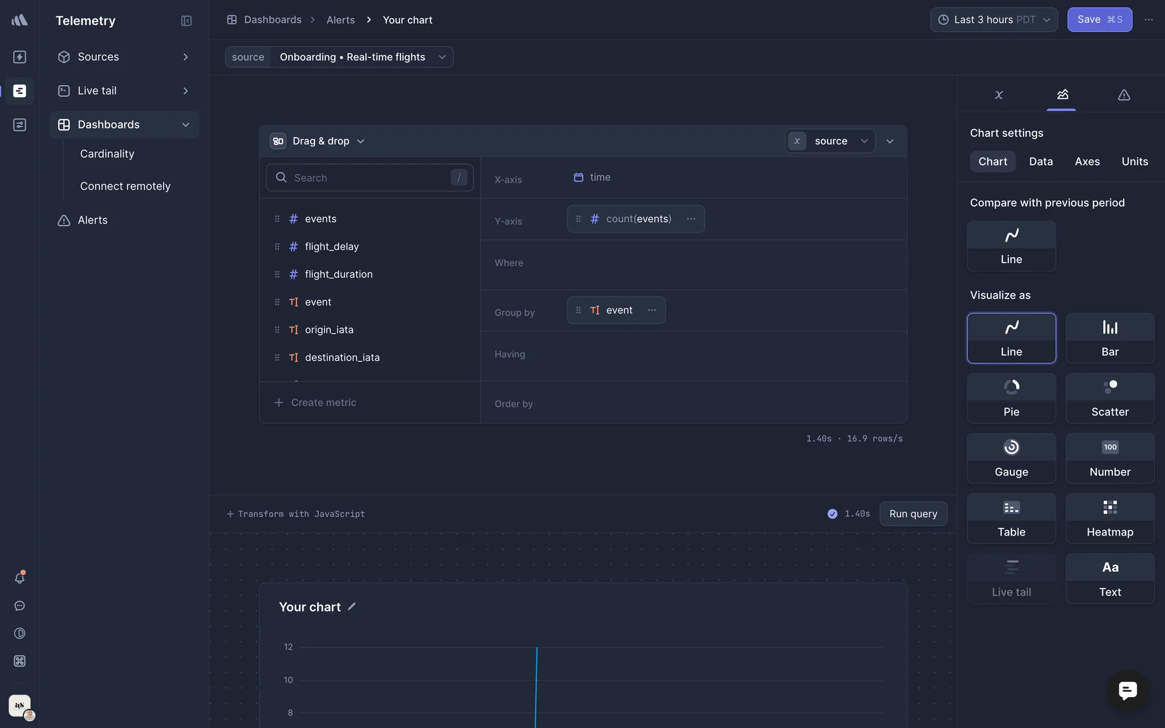Click the Save button
Image resolution: width=1165 pixels, height=728 pixels.
tap(1099, 20)
